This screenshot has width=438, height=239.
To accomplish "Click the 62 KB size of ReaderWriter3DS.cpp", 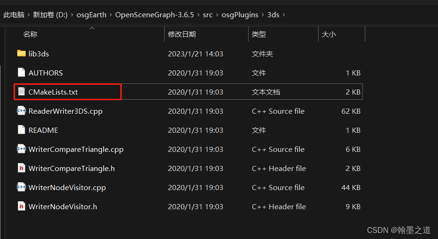I will (351, 111).
